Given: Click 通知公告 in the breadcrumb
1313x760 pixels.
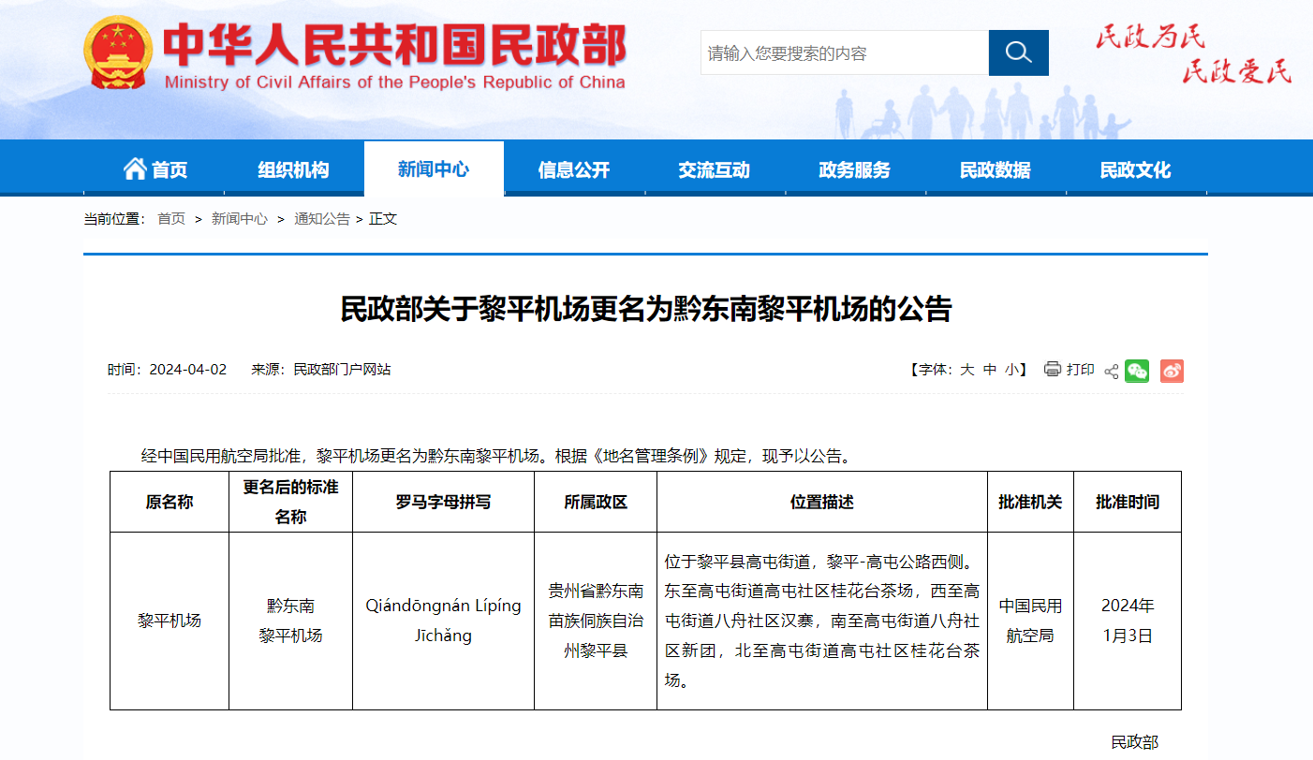Looking at the screenshot, I should (322, 219).
